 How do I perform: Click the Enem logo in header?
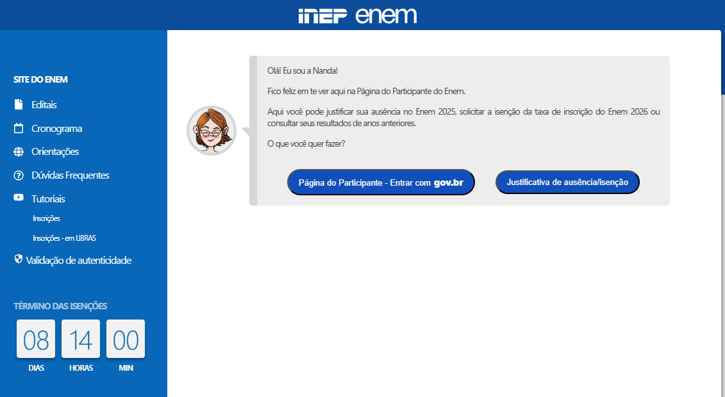[386, 16]
